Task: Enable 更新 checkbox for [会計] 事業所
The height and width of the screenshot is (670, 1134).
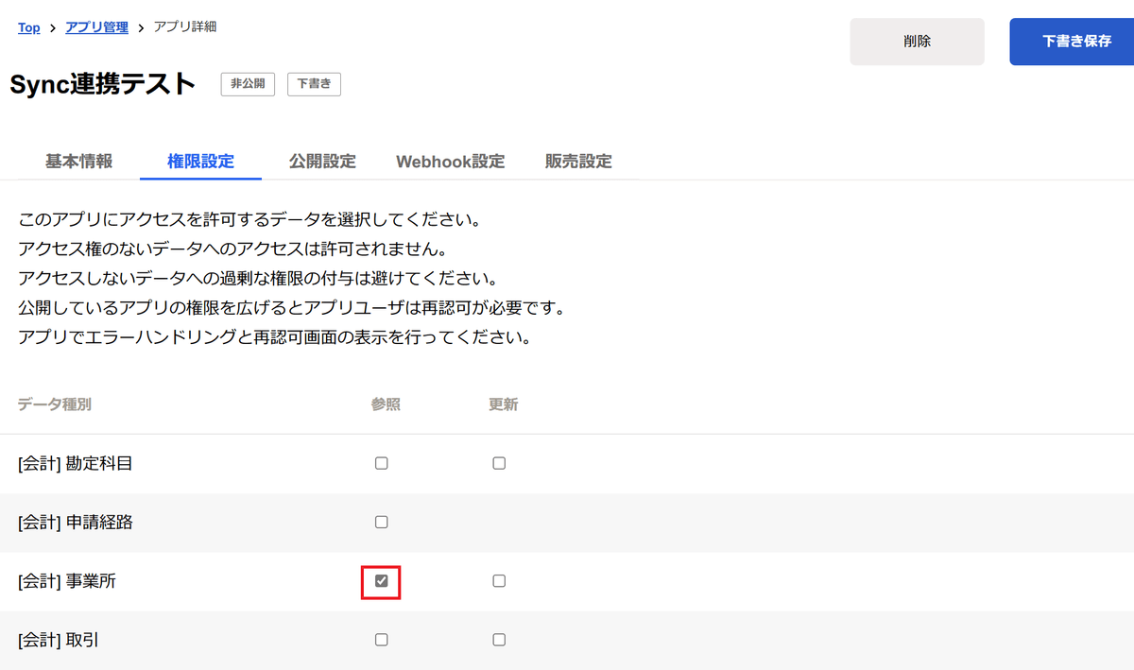Action: pyautogui.click(x=499, y=580)
